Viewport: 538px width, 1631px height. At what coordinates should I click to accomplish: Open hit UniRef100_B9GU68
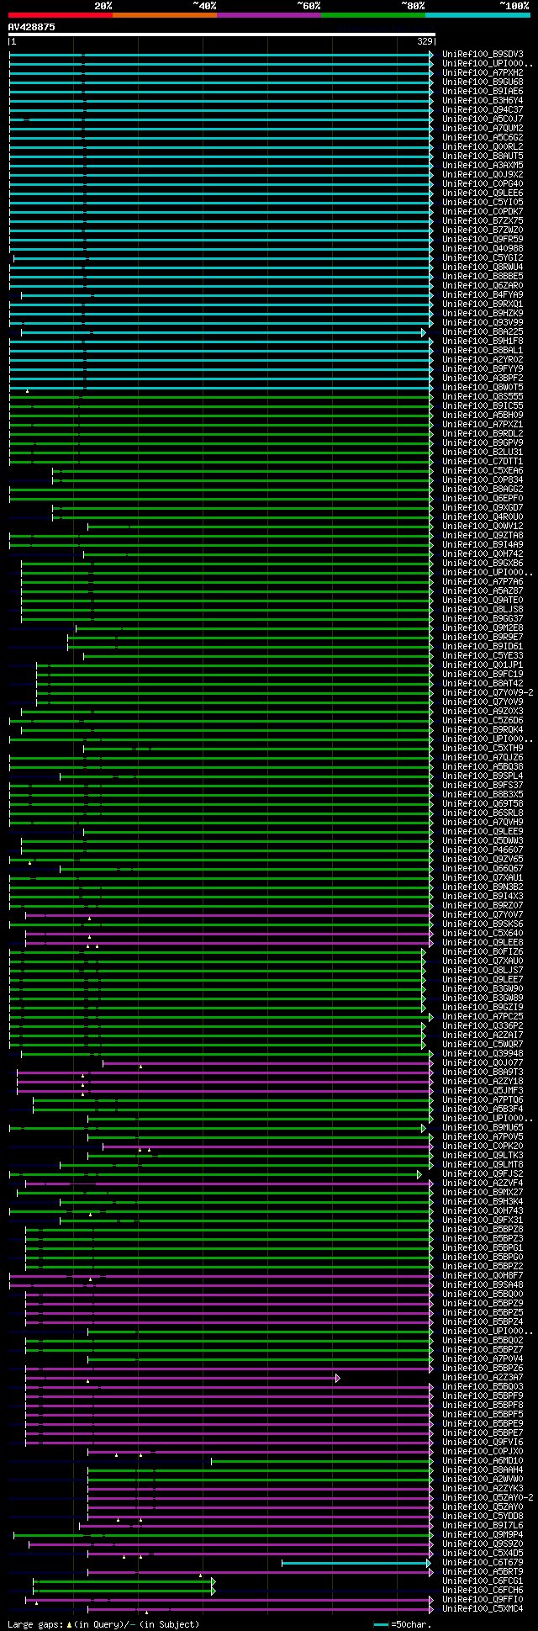click(x=483, y=82)
